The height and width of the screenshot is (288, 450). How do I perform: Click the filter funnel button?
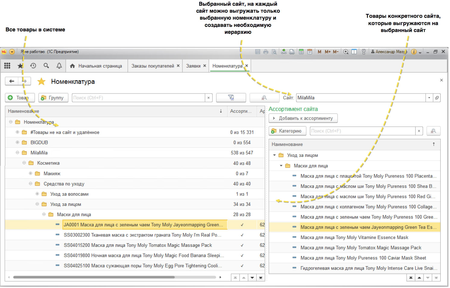click(231, 98)
